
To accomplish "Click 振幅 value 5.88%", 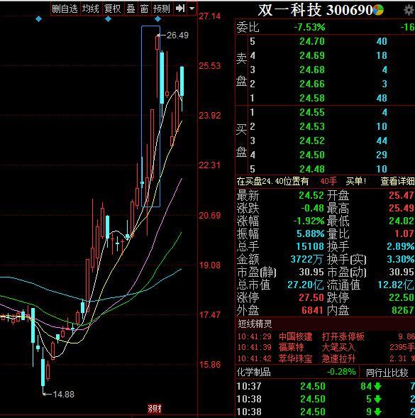I will [310, 233].
